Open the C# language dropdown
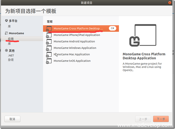Image resolution: width=175 pixels, height=129 pixels. click(x=112, y=28)
